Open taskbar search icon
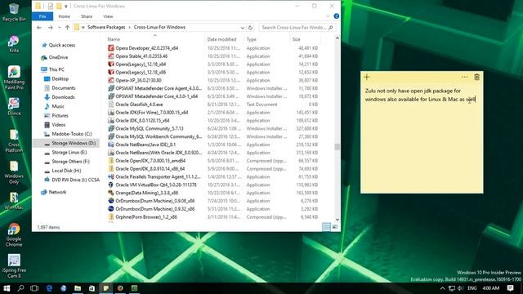Viewport: 523px width, 294px height. coord(20,288)
